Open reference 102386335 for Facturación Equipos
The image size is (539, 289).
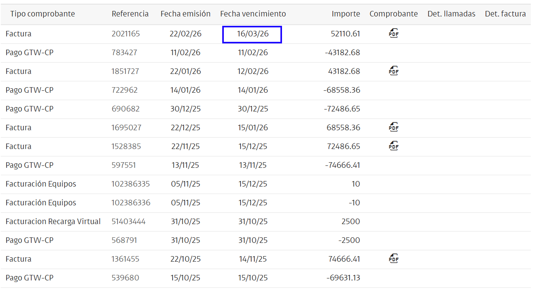[129, 184]
